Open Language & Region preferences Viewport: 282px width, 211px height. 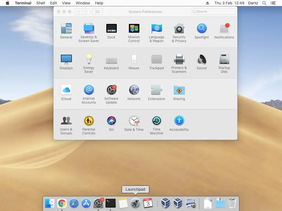156,33
